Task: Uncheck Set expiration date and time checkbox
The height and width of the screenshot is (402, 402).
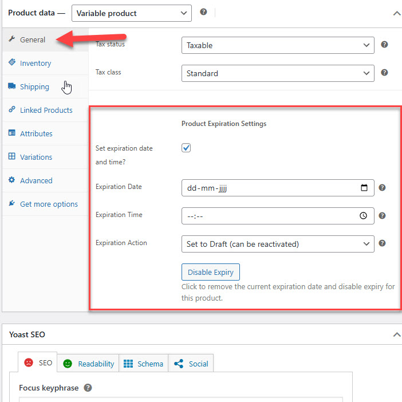Action: tap(186, 148)
